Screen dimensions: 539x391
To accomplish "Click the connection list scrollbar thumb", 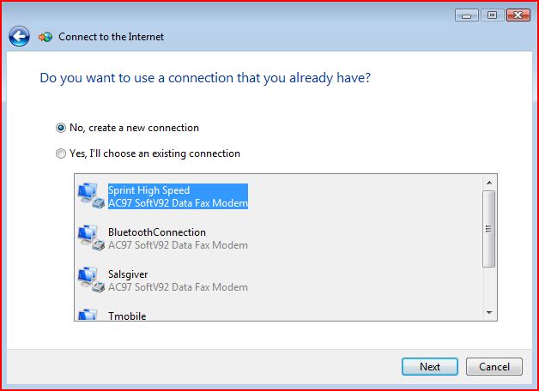I will [489, 229].
